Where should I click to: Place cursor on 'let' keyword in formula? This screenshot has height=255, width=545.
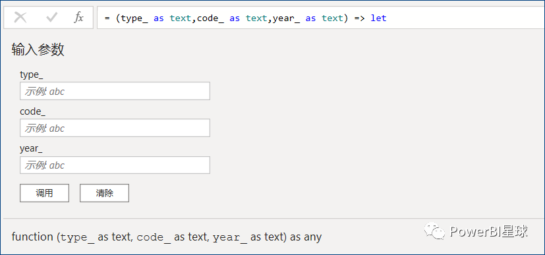(378, 18)
